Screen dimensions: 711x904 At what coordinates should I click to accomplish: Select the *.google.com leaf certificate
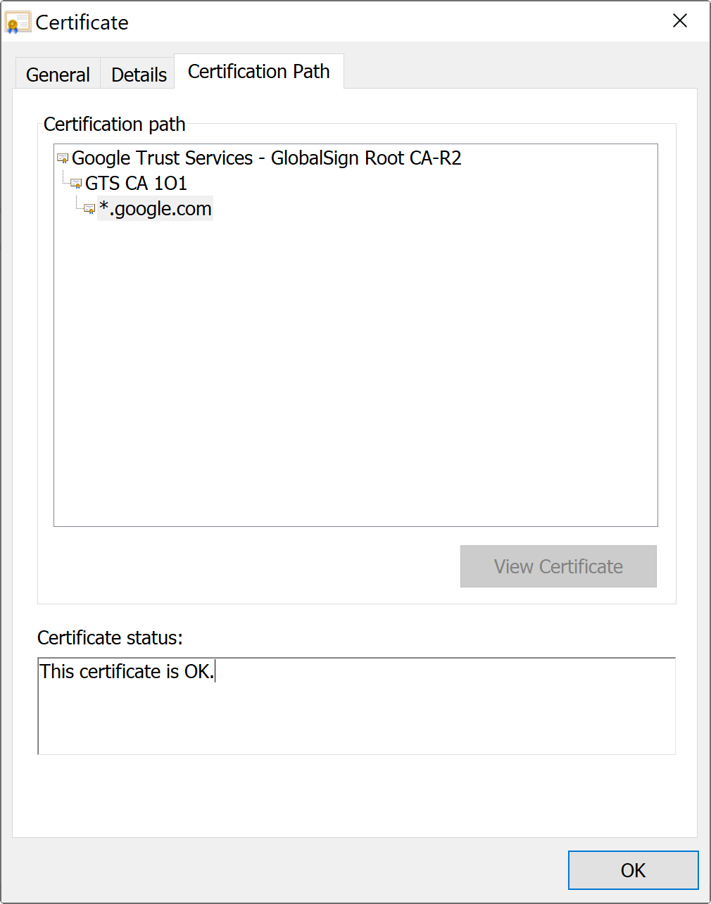tap(156, 209)
